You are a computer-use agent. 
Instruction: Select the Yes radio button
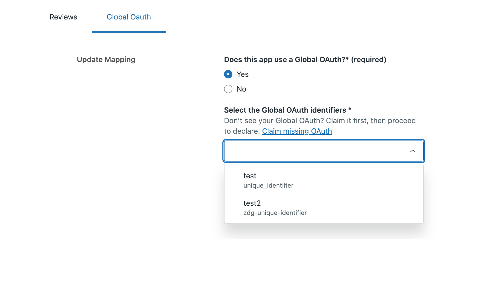click(228, 74)
